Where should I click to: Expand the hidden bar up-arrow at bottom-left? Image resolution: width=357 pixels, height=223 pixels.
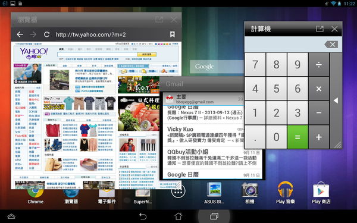pos(11,216)
